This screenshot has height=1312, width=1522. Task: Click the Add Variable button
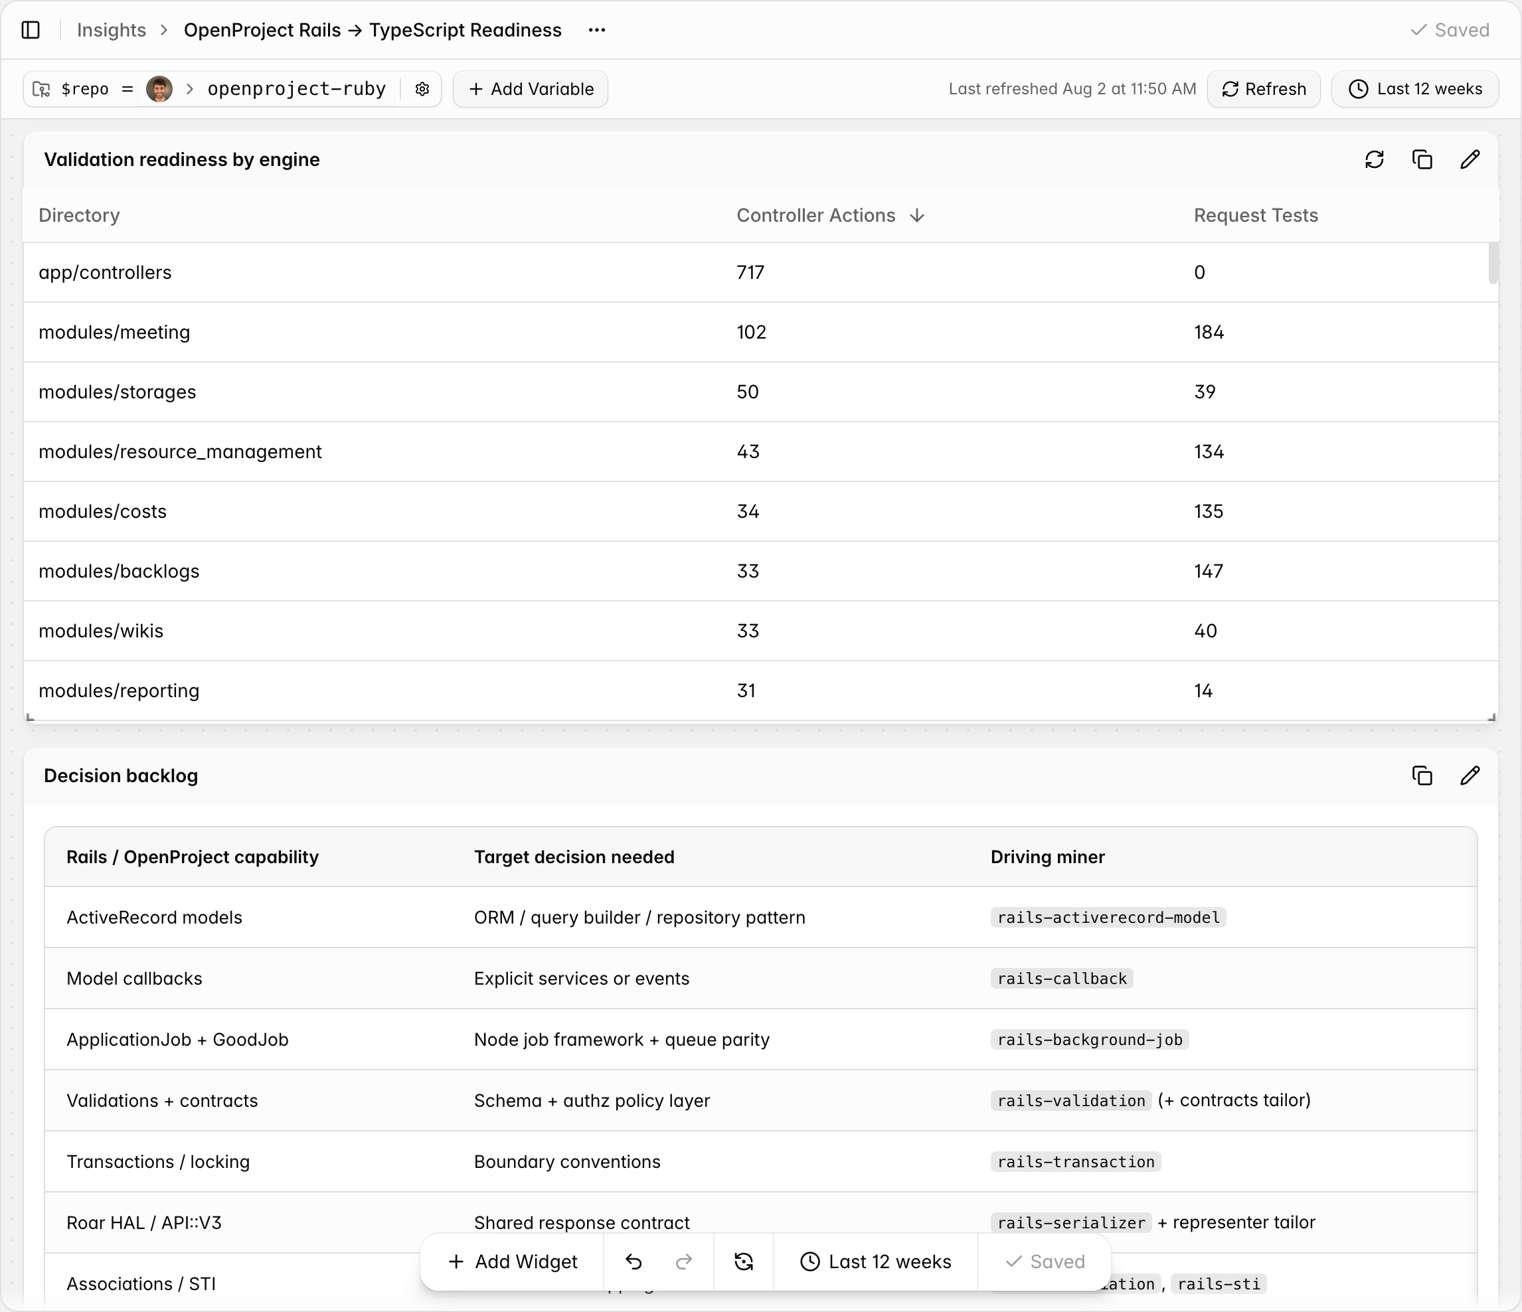point(531,89)
